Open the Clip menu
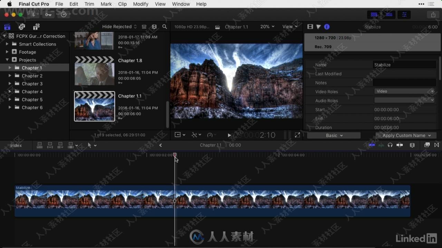This screenshot has width=442, height=248. [122, 4]
